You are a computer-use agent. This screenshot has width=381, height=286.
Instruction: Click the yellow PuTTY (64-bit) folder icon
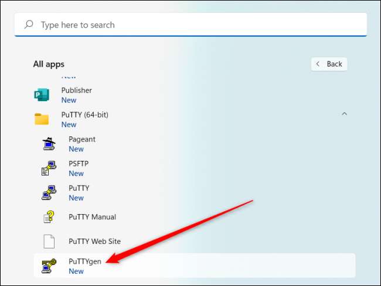click(42, 119)
